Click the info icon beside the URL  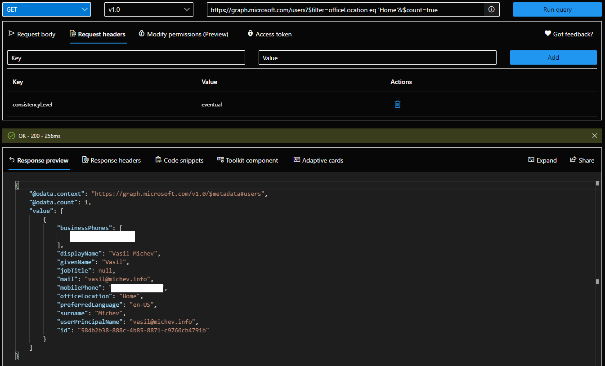point(492,9)
